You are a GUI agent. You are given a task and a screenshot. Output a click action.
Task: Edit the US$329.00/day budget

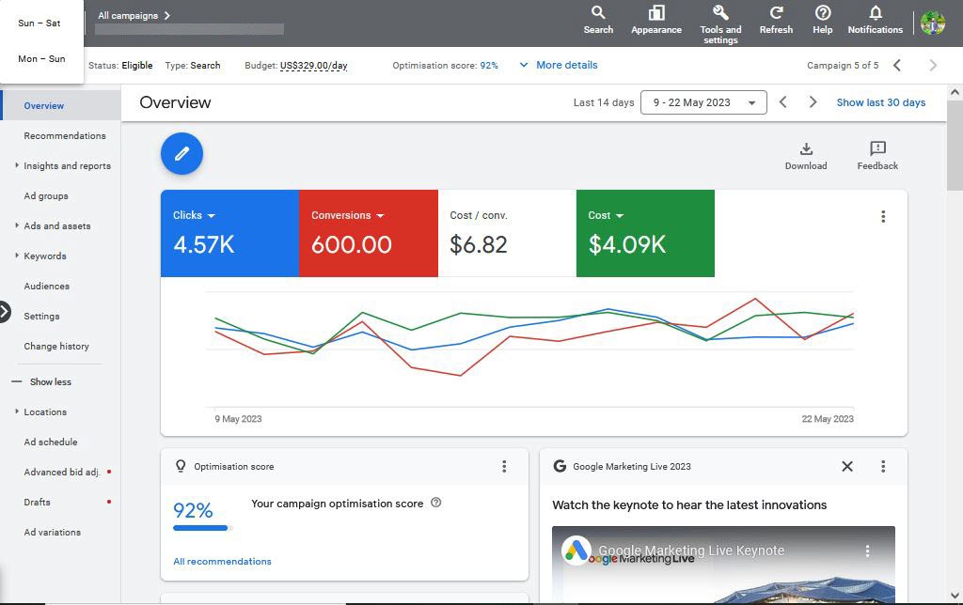tap(314, 65)
